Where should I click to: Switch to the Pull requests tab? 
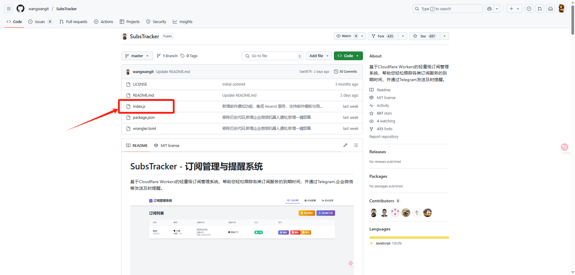[x=73, y=22]
